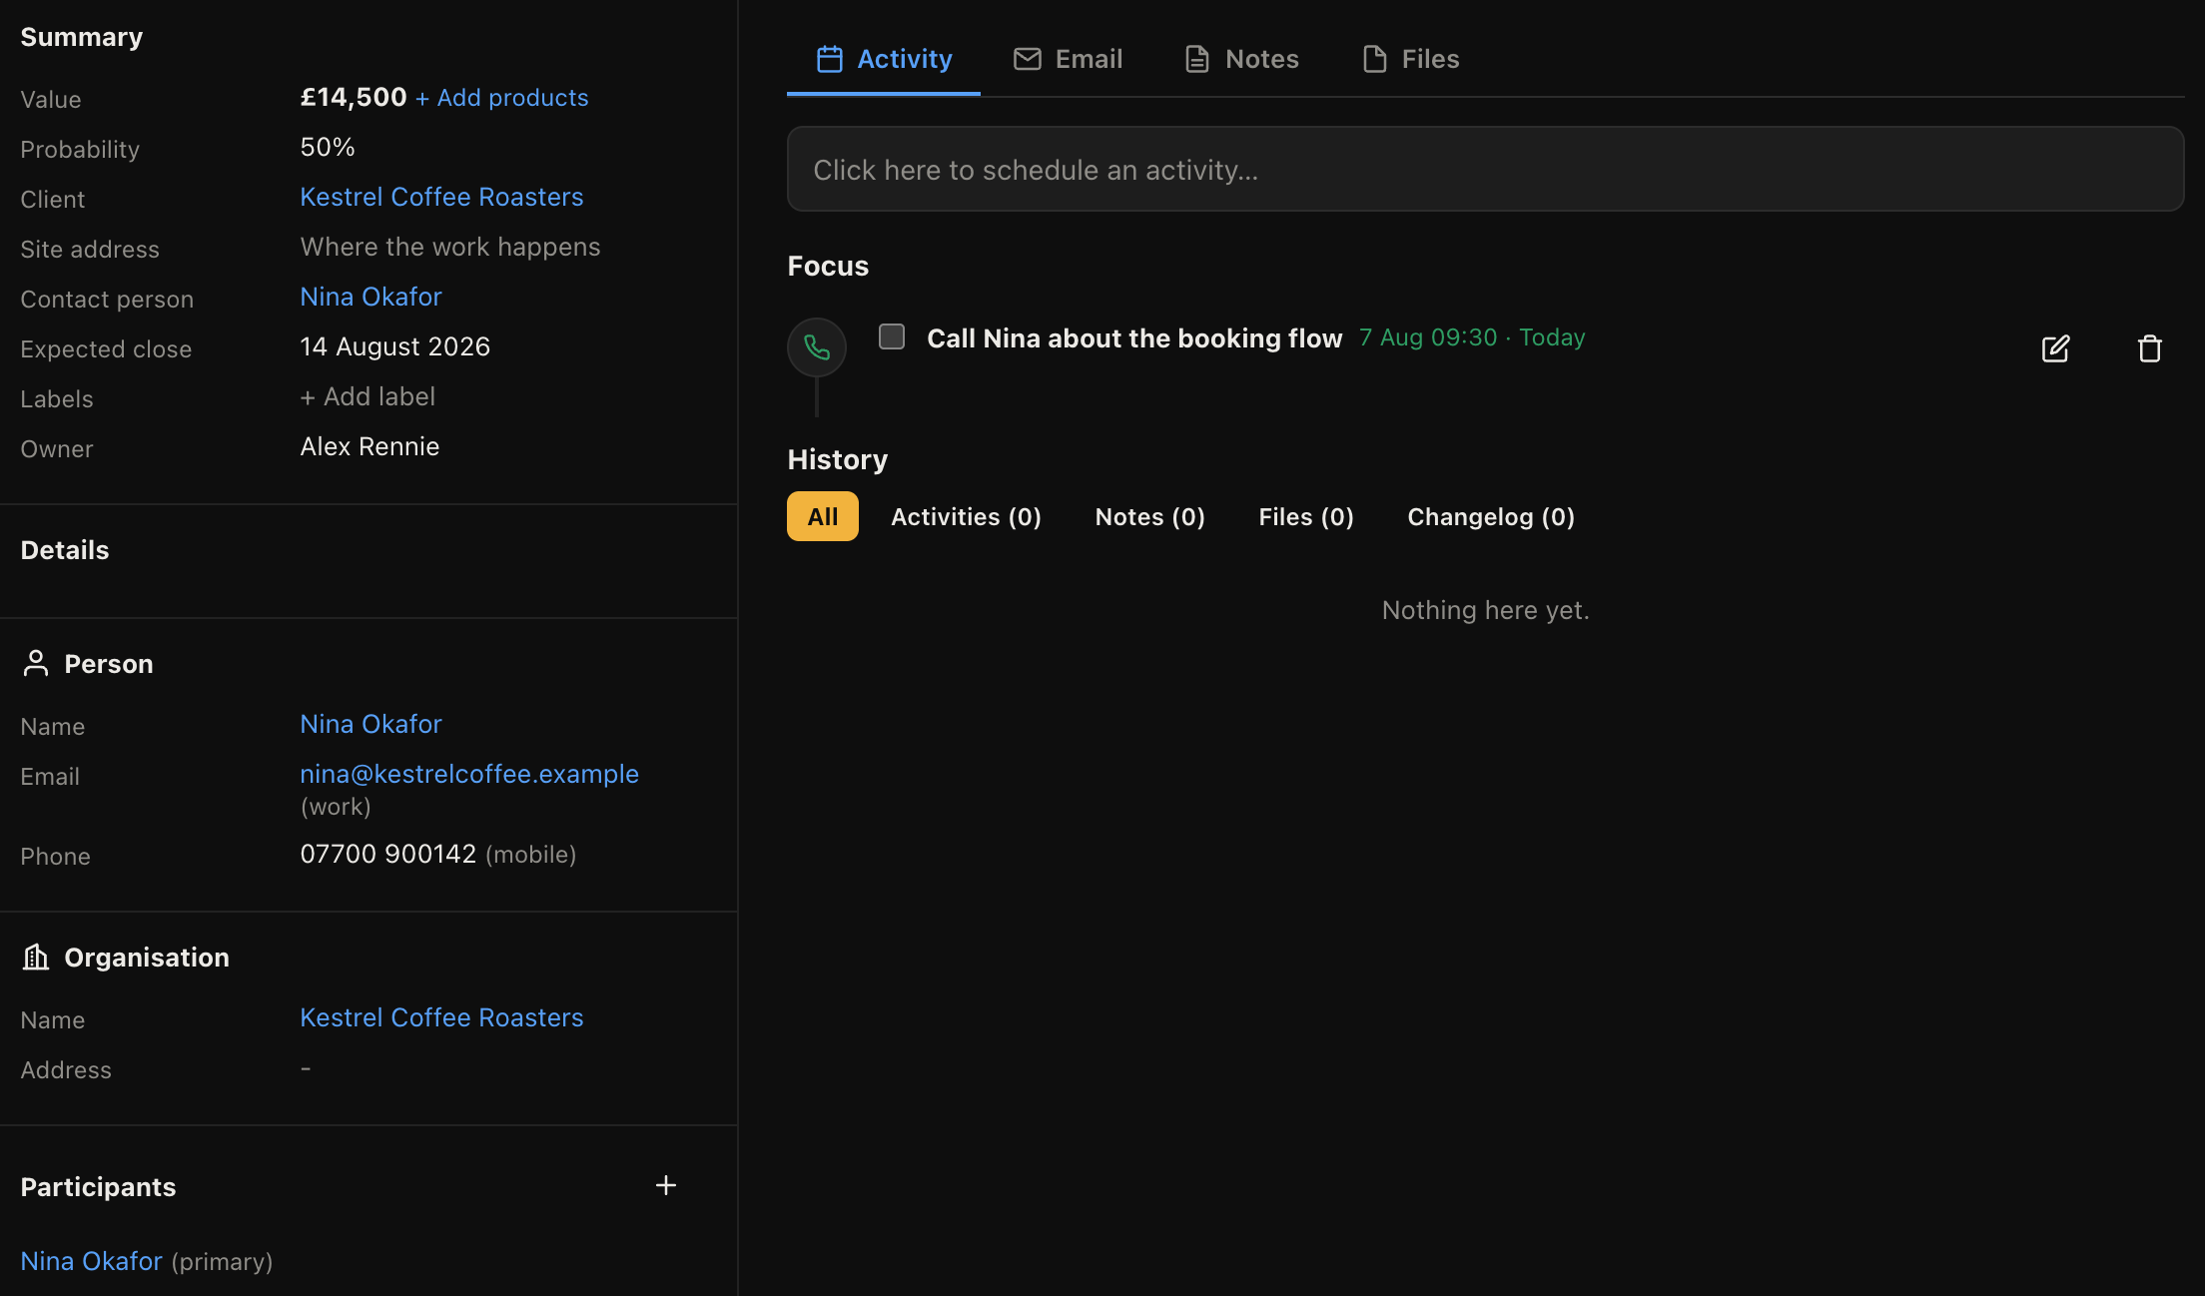Open Nina Okafor primary participant link
This screenshot has height=1296, width=2205.
pyautogui.click(x=91, y=1261)
